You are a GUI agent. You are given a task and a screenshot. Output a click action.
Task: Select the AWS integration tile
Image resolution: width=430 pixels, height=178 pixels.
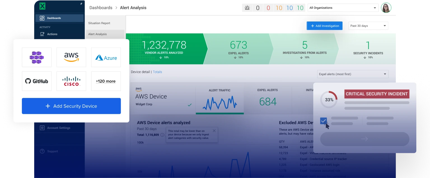[x=71, y=57]
